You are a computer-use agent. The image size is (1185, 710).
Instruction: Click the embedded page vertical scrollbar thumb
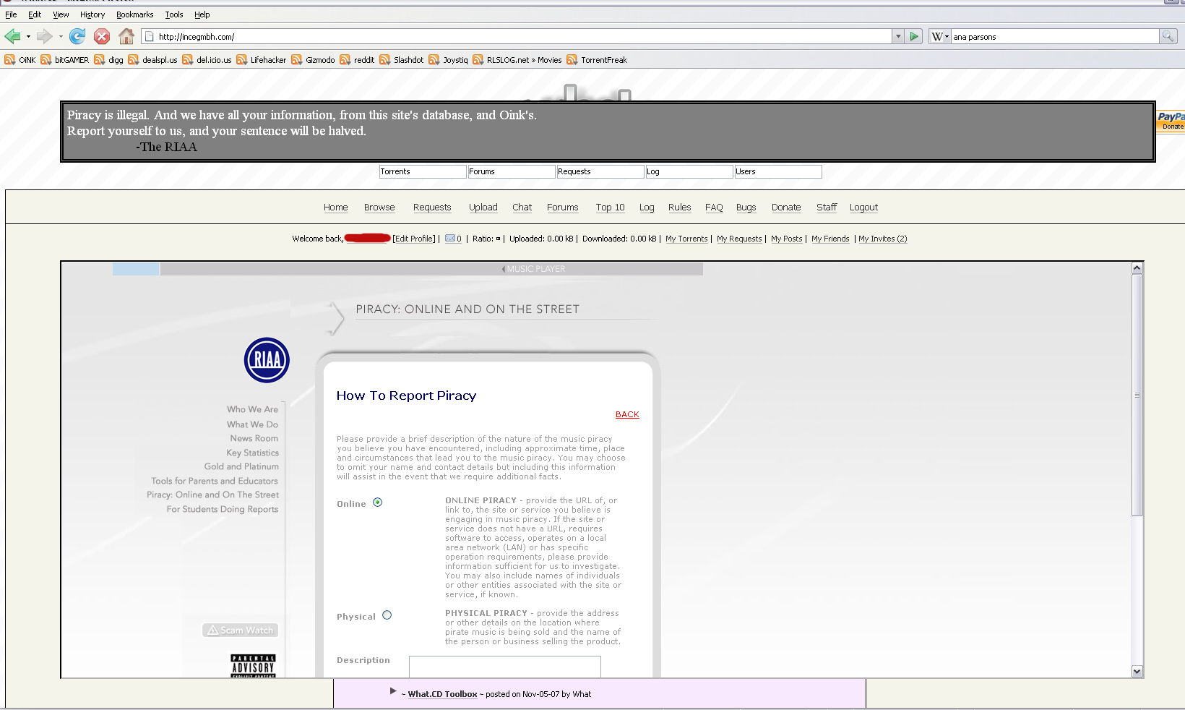click(1137, 395)
